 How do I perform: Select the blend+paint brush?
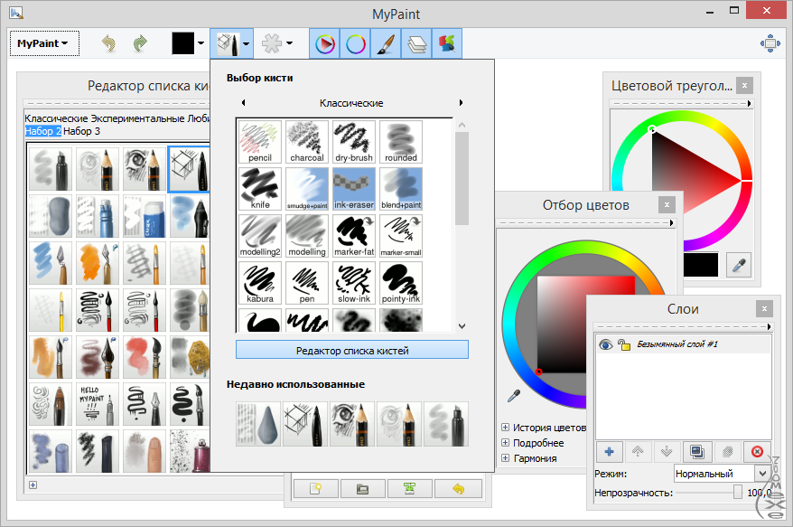(401, 189)
